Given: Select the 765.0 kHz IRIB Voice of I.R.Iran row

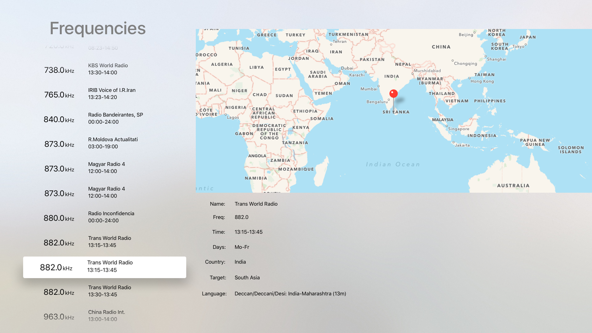Looking at the screenshot, I should click(x=105, y=94).
